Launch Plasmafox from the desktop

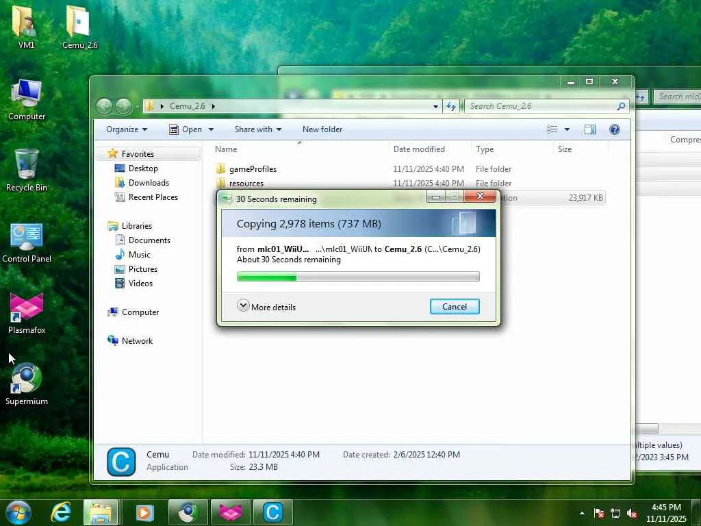27,313
